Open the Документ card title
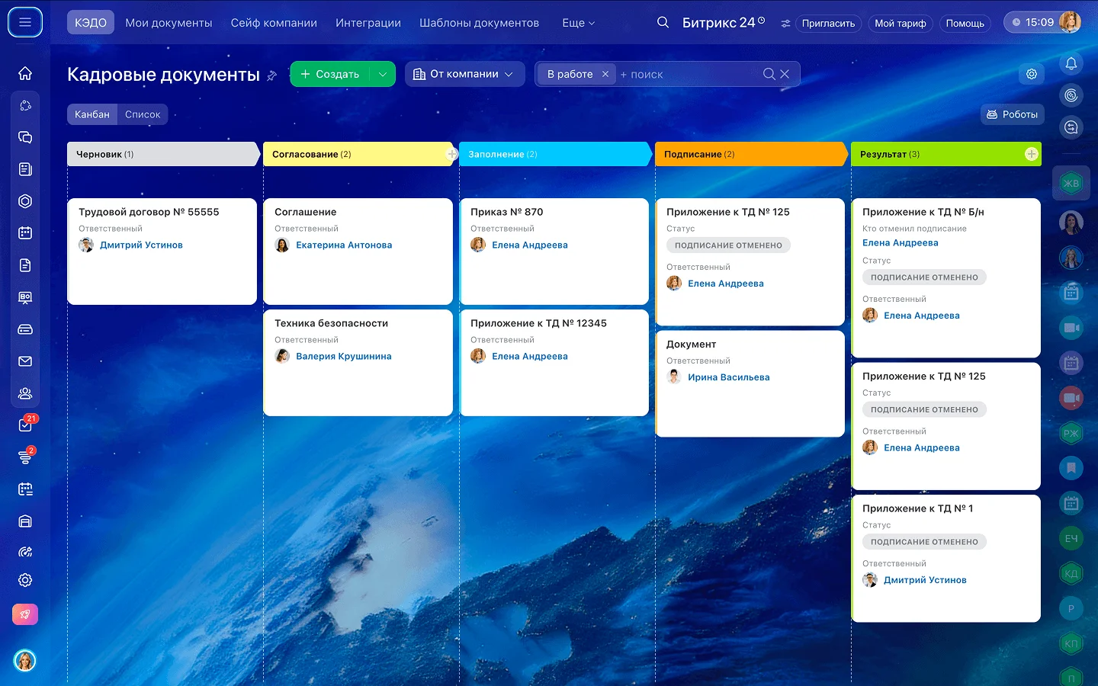Image resolution: width=1098 pixels, height=686 pixels. point(691,345)
